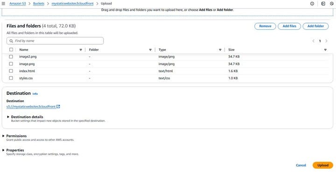
Task: Sort by the Type column arrow
Action: pyautogui.click(x=220, y=50)
